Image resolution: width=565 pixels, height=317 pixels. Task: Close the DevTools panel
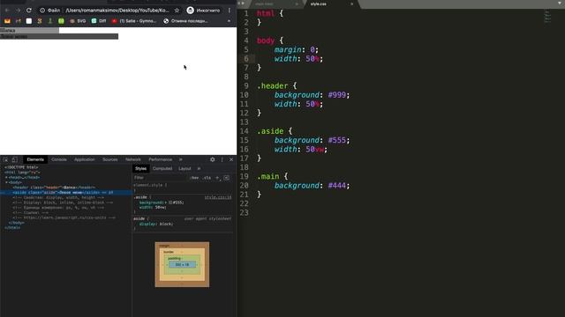231,159
